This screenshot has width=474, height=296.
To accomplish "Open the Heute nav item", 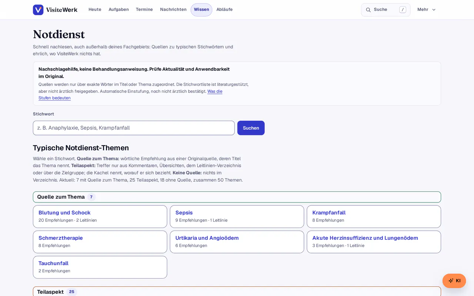I will 95,10.
